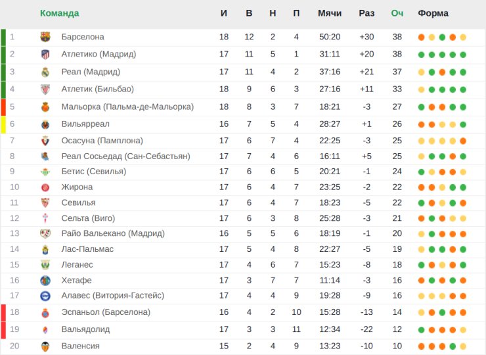Image resolution: width=486 pixels, height=355 pixels.
Task: Click the Атлетико (Мадрид) crest icon
Action: tap(45, 55)
